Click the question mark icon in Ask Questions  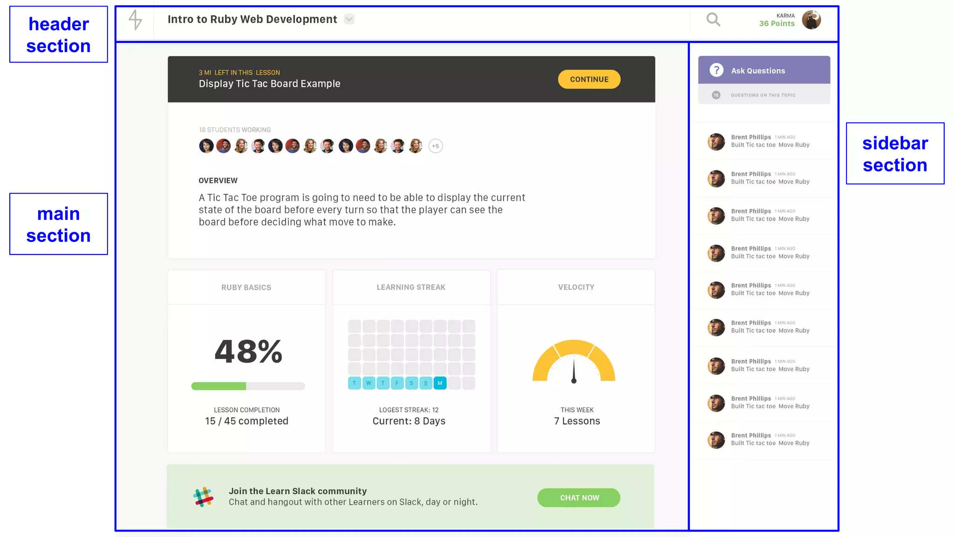click(x=716, y=70)
